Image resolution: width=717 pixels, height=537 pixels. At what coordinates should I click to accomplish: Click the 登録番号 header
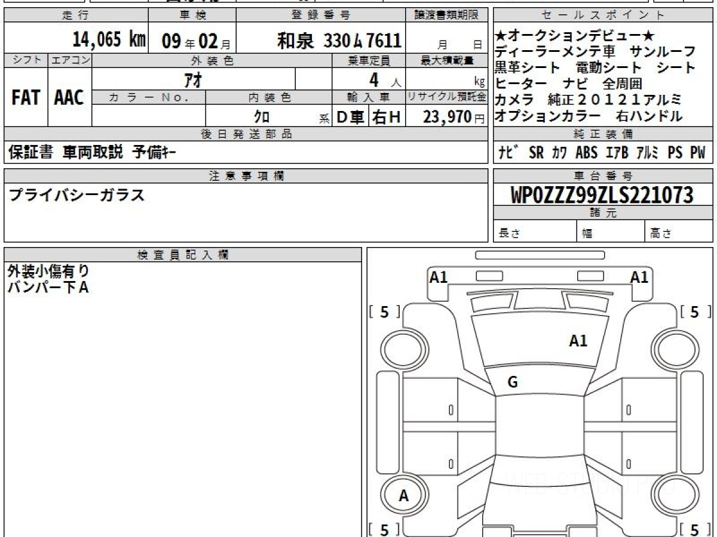coord(321,15)
